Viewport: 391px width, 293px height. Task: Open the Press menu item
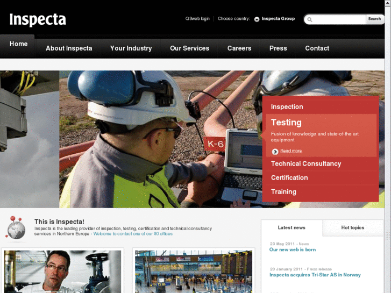[278, 48]
